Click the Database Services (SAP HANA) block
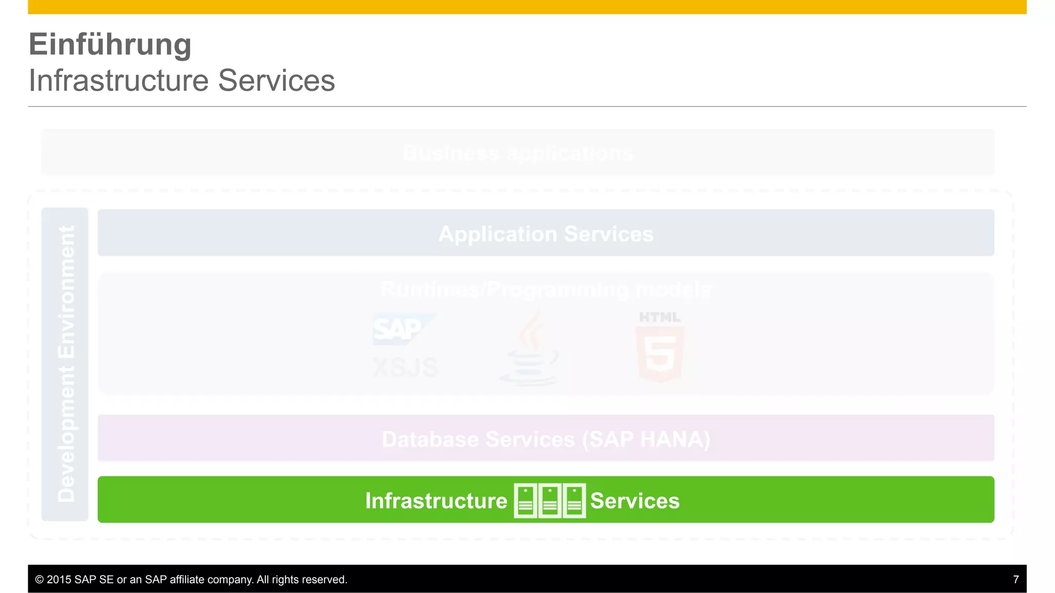This screenshot has width=1055, height=593. pyautogui.click(x=546, y=438)
